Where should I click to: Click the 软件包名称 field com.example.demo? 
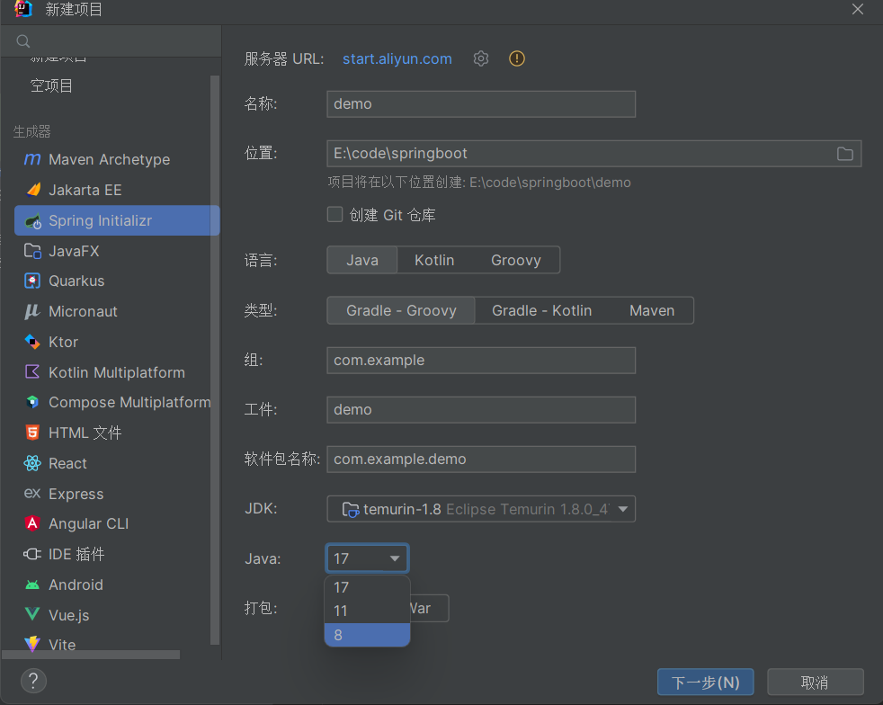[481, 460]
